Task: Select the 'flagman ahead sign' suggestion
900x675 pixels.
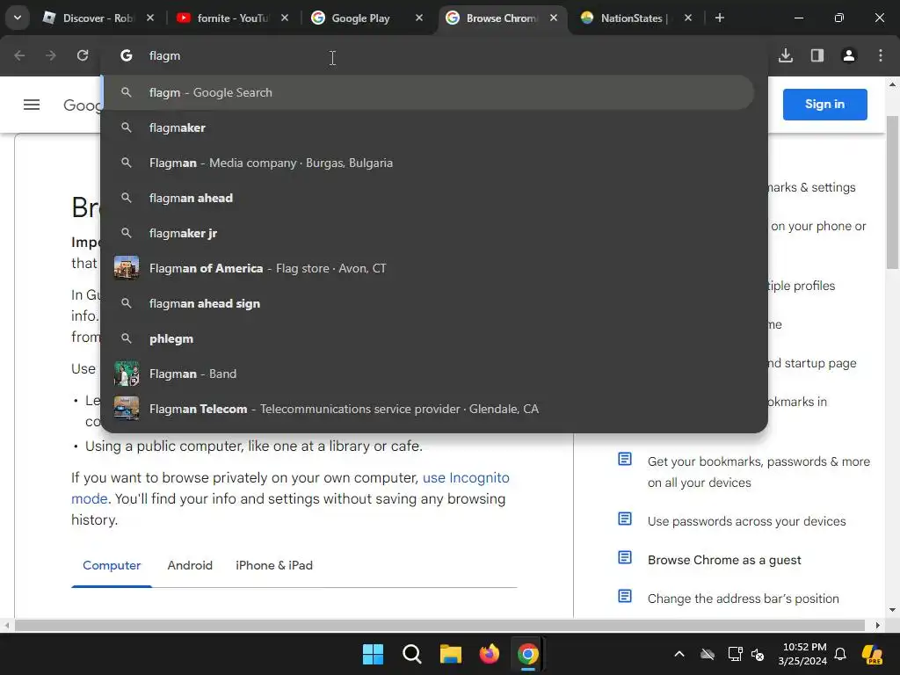Action: click(428, 303)
